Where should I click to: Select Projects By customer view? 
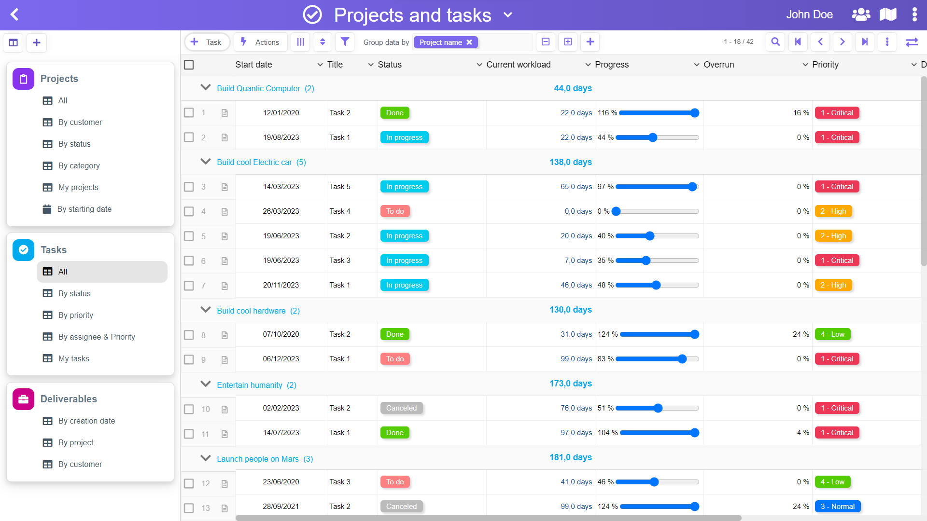coord(80,122)
